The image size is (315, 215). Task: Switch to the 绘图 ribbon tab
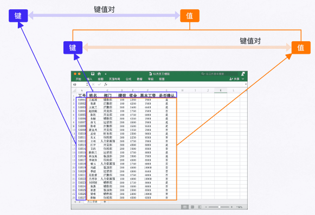pyautogui.click(x=101, y=79)
